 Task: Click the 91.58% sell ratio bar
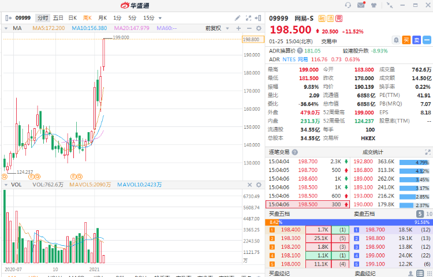[356, 222]
